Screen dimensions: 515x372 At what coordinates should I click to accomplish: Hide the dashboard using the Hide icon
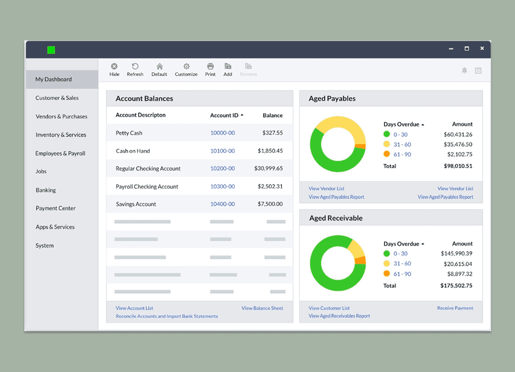point(114,69)
